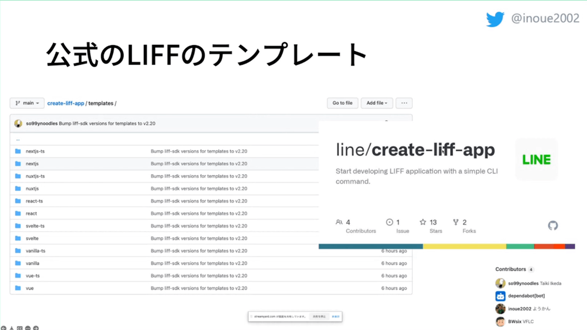587x330 pixels.
Task: Open the commit message in the vue row
Action: coord(199,288)
